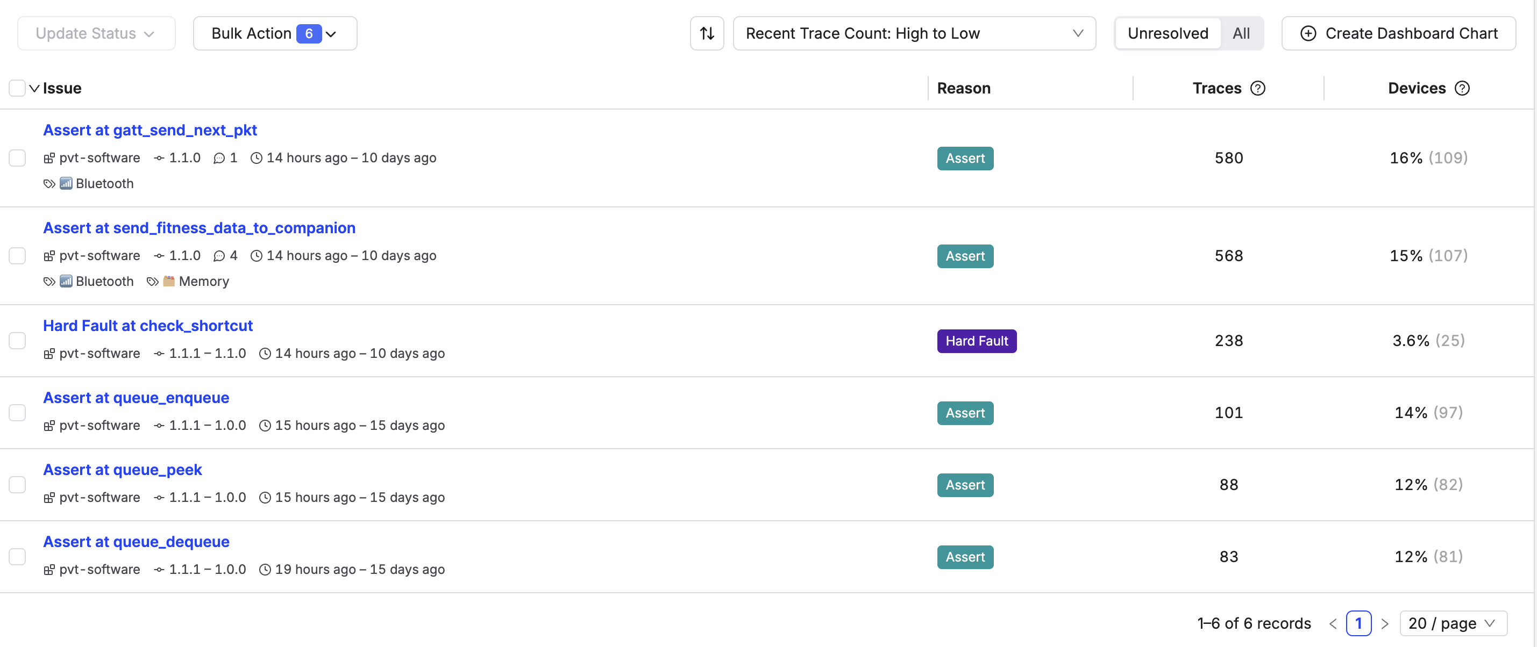This screenshot has height=647, width=1537.
Task: Open Assert at queue_enqueue issue link
Action: coord(136,398)
